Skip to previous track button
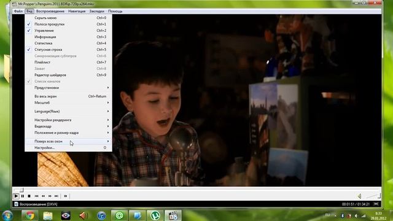 (36, 196)
